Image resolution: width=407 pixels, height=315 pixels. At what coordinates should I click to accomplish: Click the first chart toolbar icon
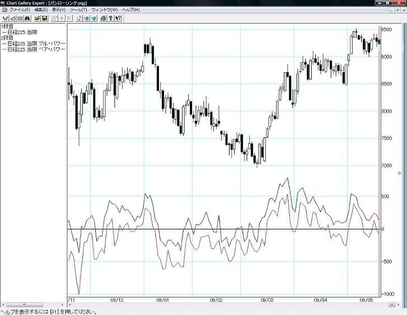pos(6,18)
